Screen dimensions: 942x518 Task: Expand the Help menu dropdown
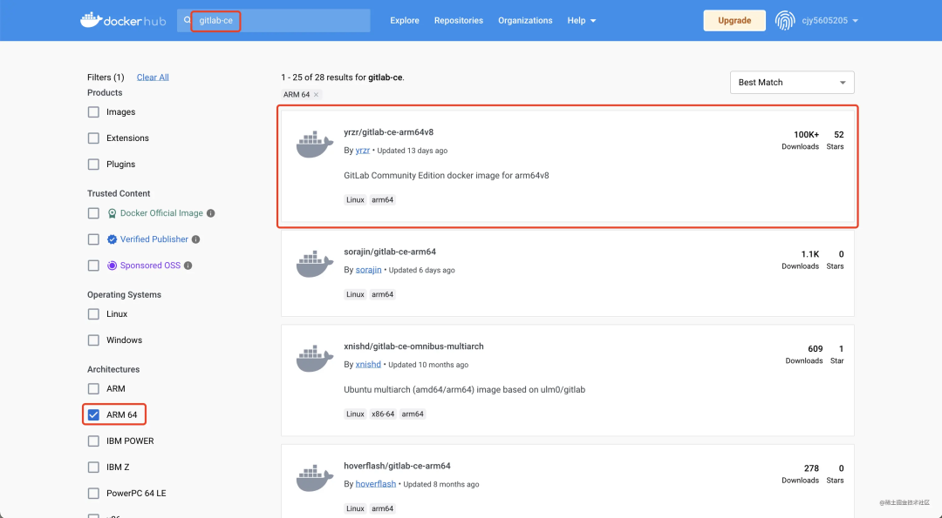point(582,20)
